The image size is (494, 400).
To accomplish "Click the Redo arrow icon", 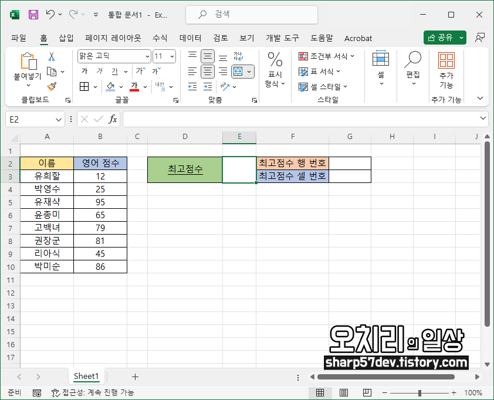I will pos(73,14).
